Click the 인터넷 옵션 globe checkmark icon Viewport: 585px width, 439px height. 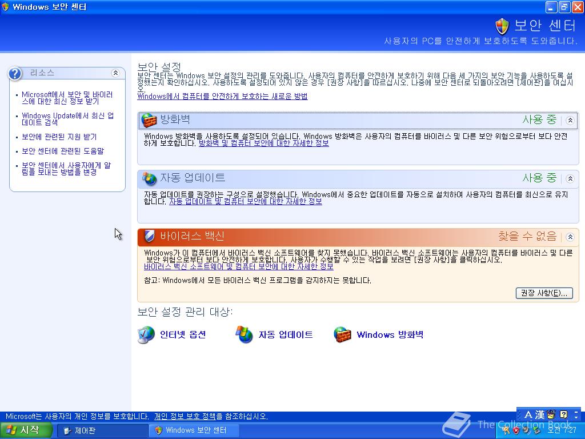[146, 334]
